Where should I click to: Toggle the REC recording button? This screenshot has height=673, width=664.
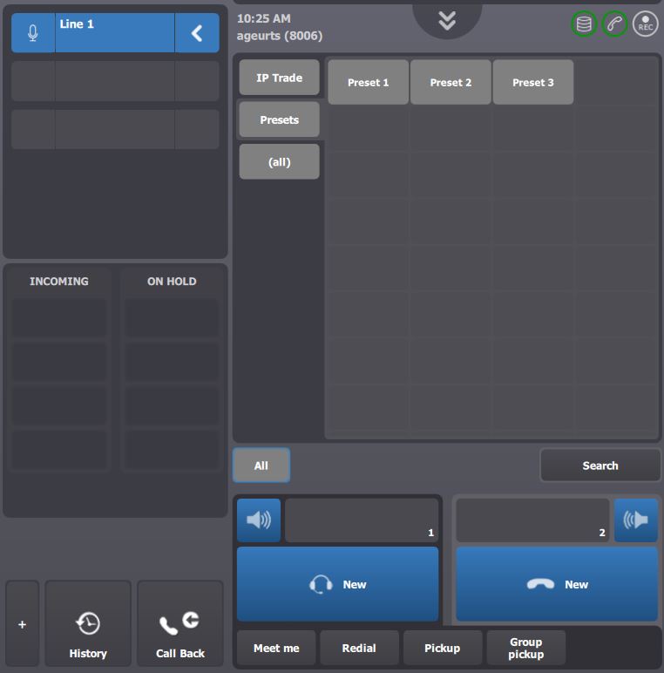pyautogui.click(x=645, y=24)
